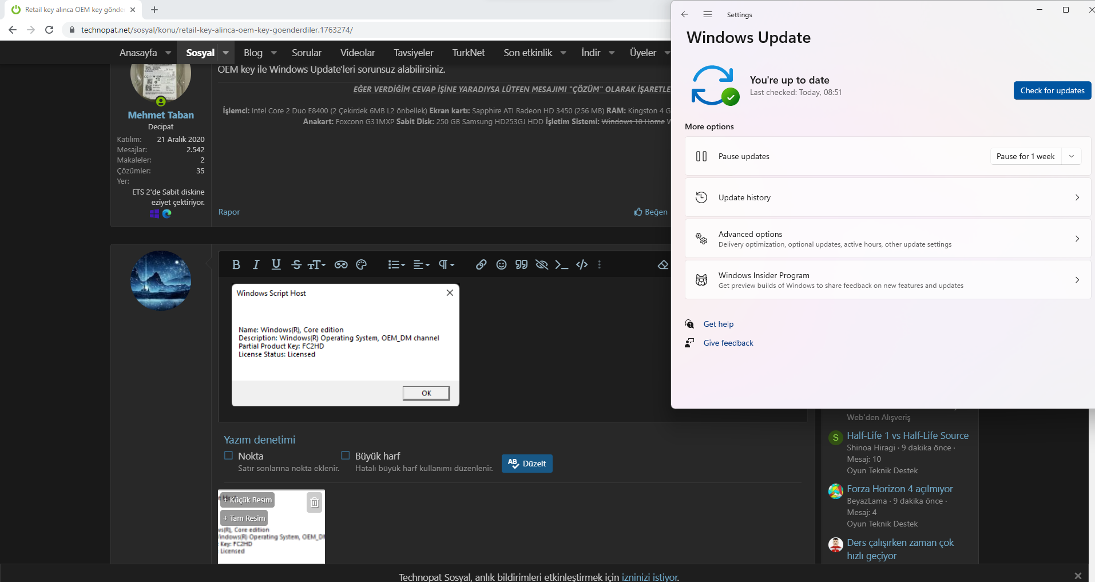Image resolution: width=1095 pixels, height=582 pixels.
Task: Open more options in editor toolbar
Action: (599, 264)
